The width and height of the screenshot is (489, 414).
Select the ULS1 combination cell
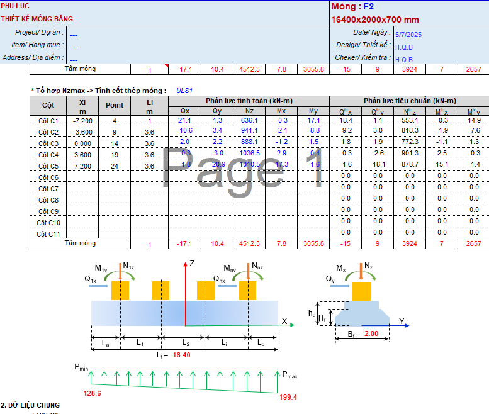tap(184, 91)
